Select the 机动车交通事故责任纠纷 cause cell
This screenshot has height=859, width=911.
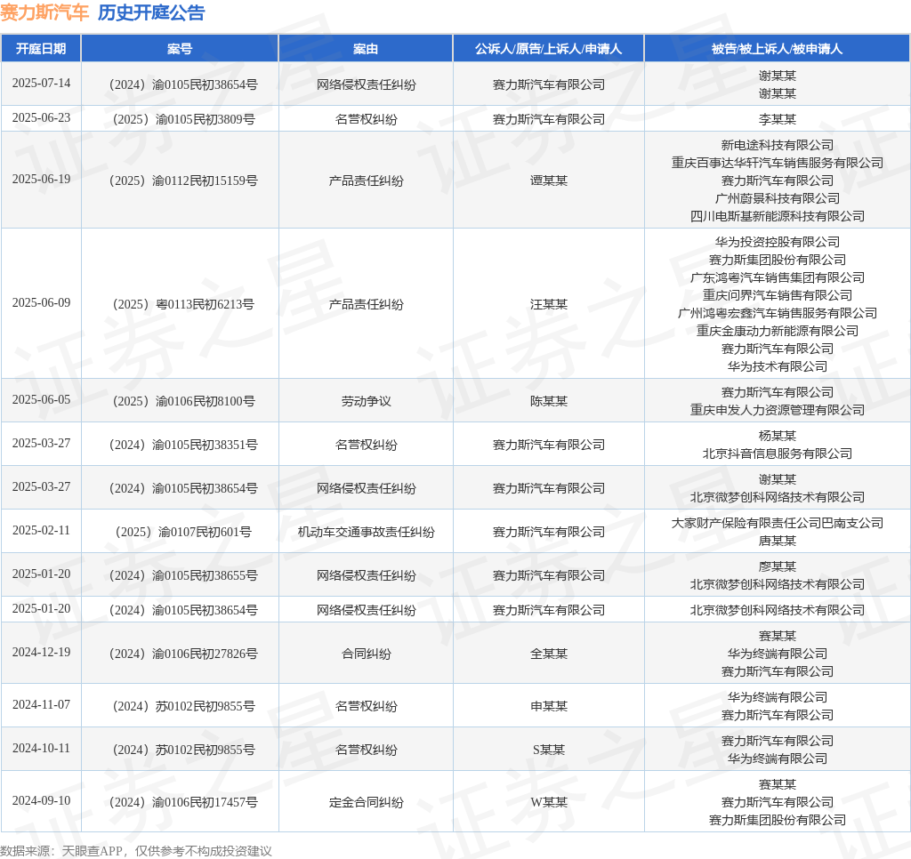pos(366,532)
